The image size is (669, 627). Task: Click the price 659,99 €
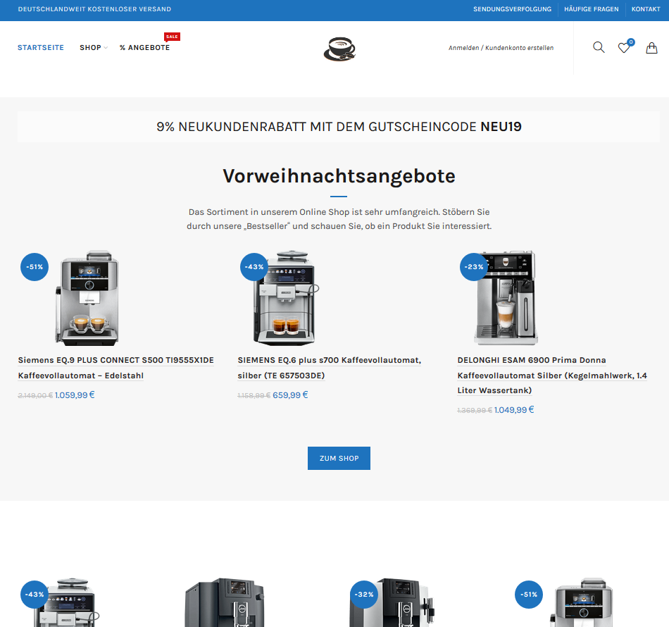tap(290, 395)
